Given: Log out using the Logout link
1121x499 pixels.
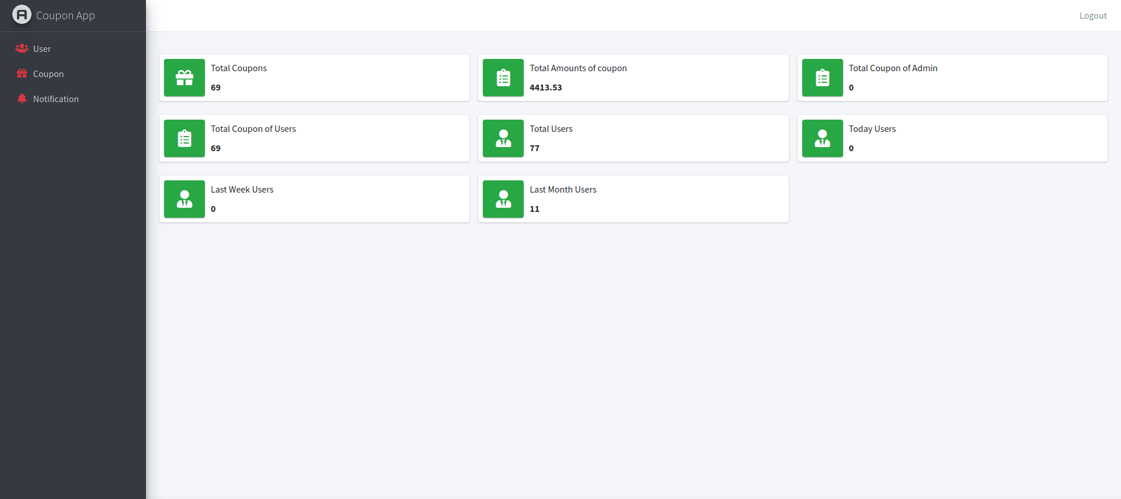Looking at the screenshot, I should (1092, 16).
